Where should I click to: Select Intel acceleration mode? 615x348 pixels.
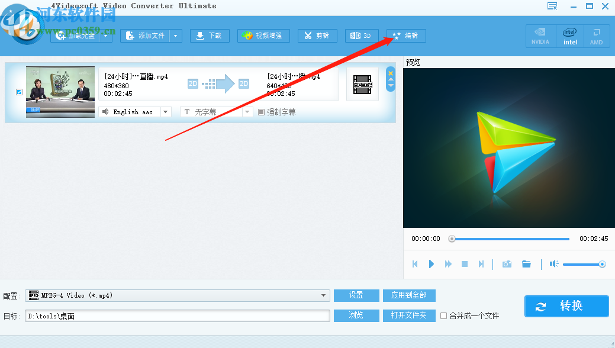point(569,36)
